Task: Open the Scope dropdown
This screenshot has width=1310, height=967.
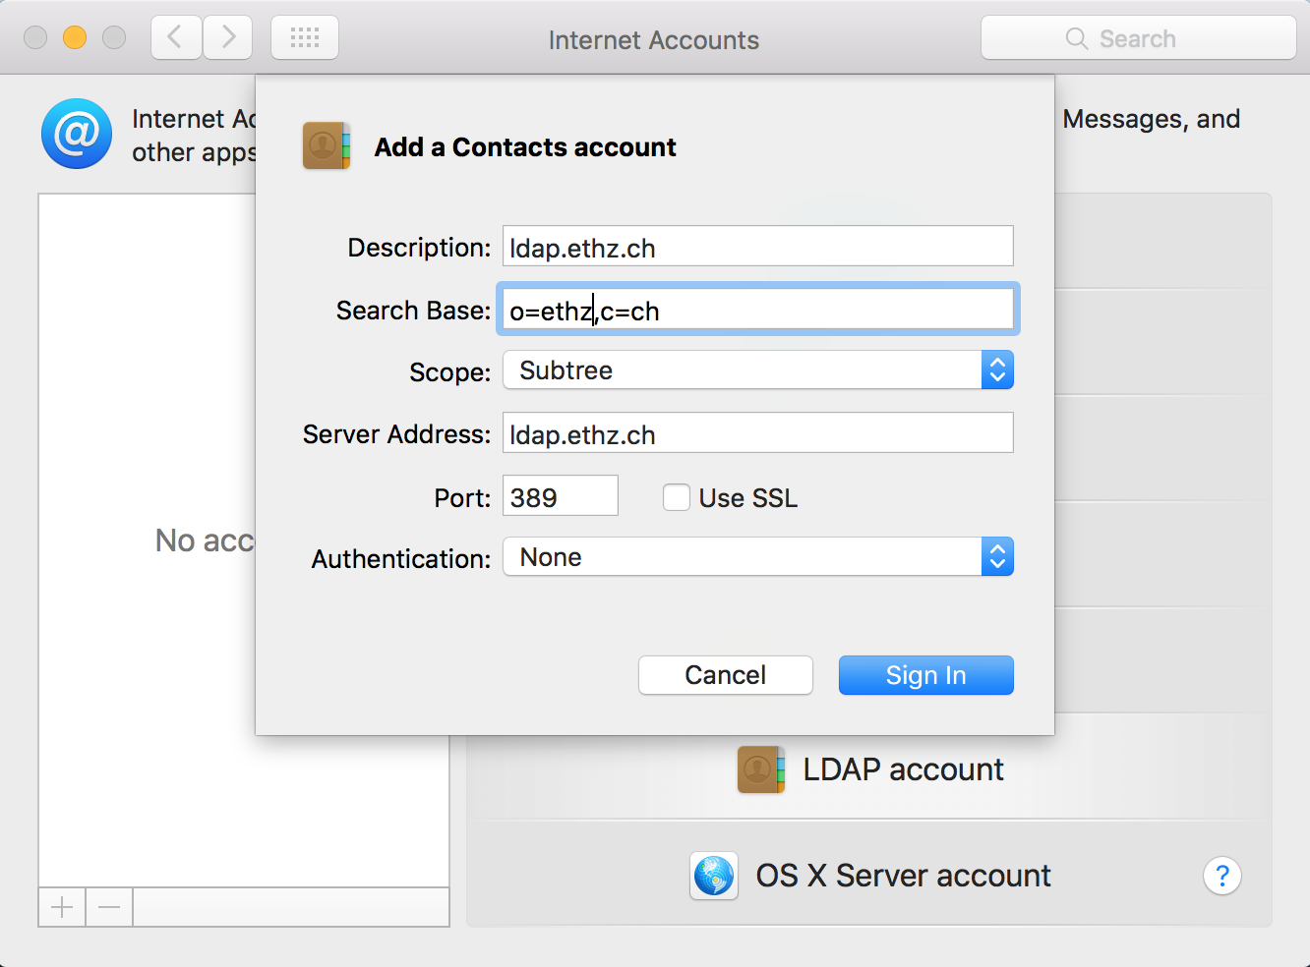Action: [x=757, y=370]
